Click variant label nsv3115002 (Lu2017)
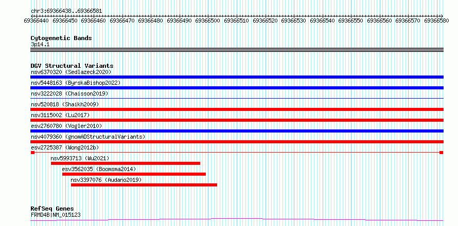This screenshot has height=226, width=458. 60,115
